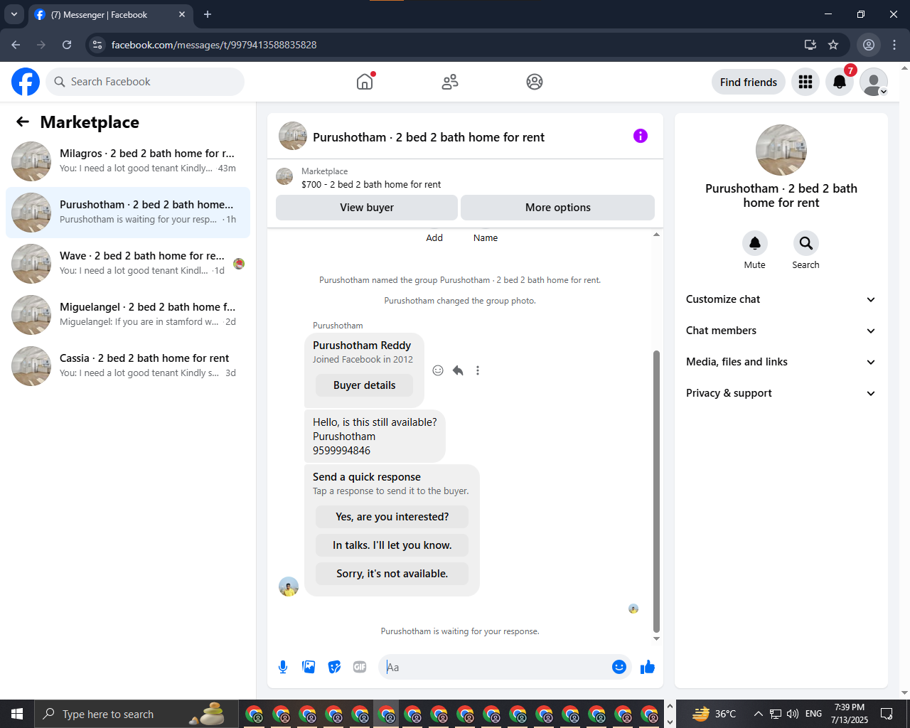Screen dimensions: 910x728
Task: Reload the browser page
Action: click(x=67, y=45)
